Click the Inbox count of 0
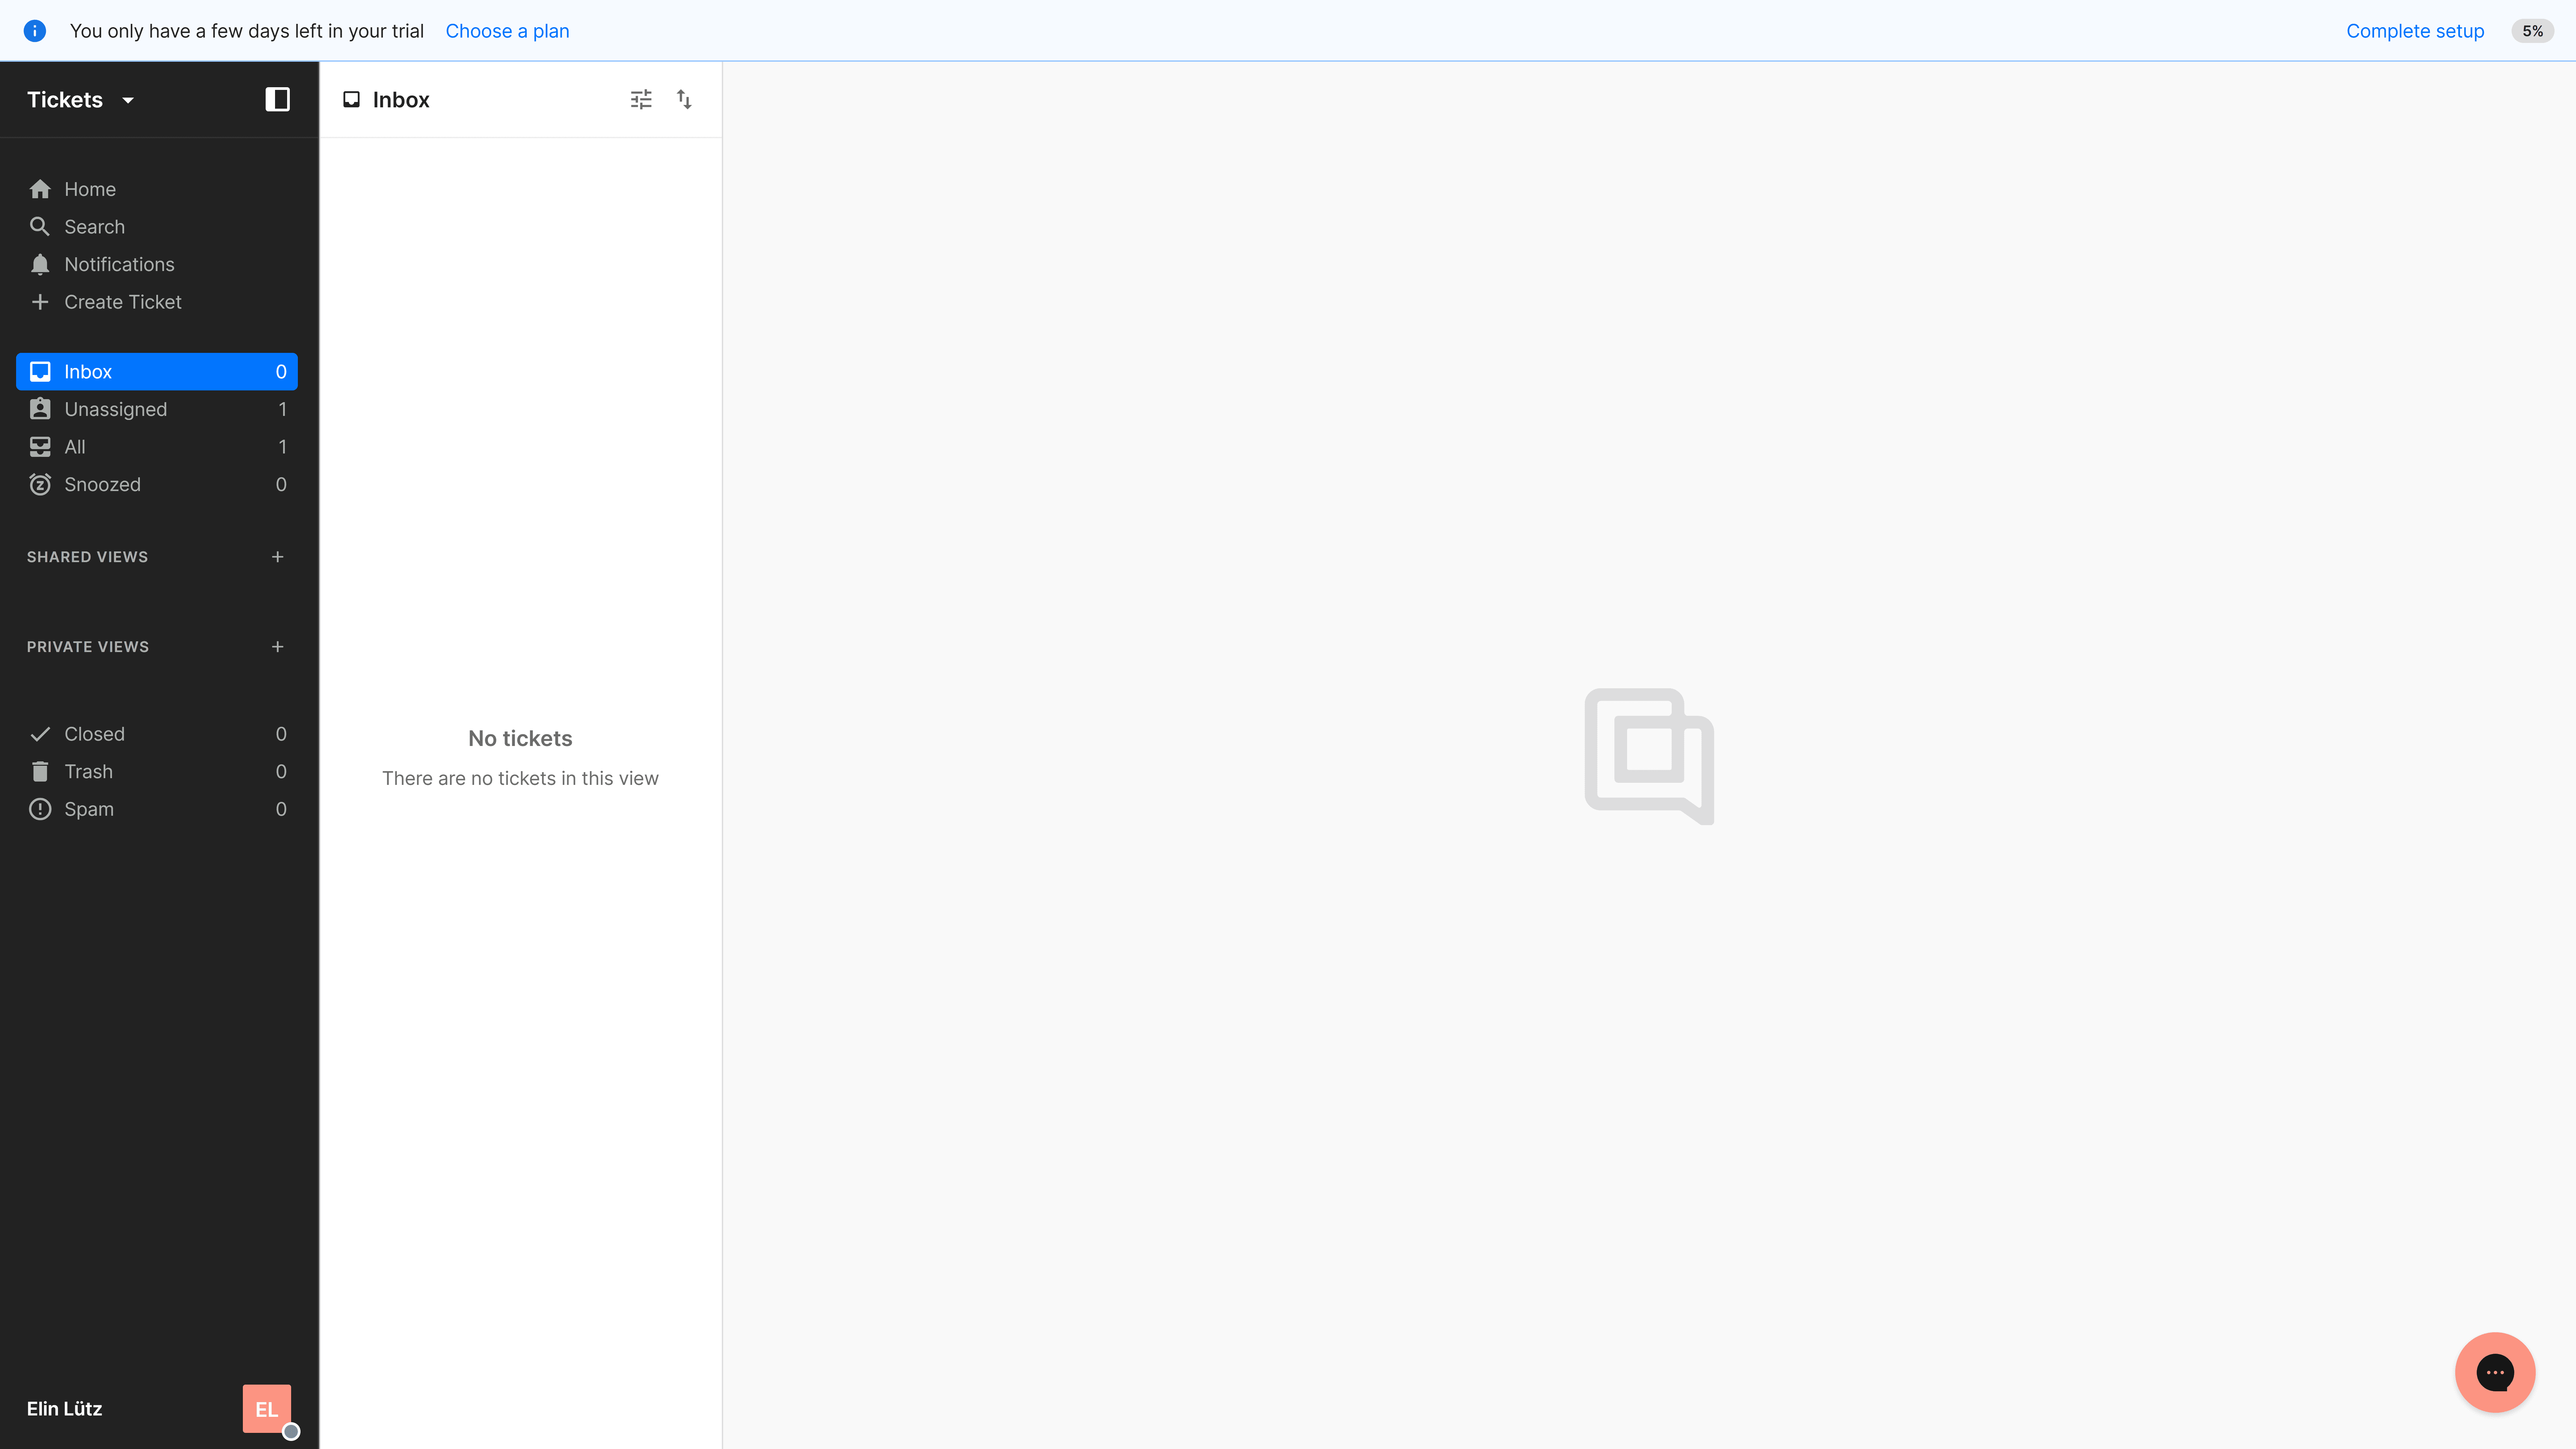This screenshot has height=1449, width=2576. point(281,372)
